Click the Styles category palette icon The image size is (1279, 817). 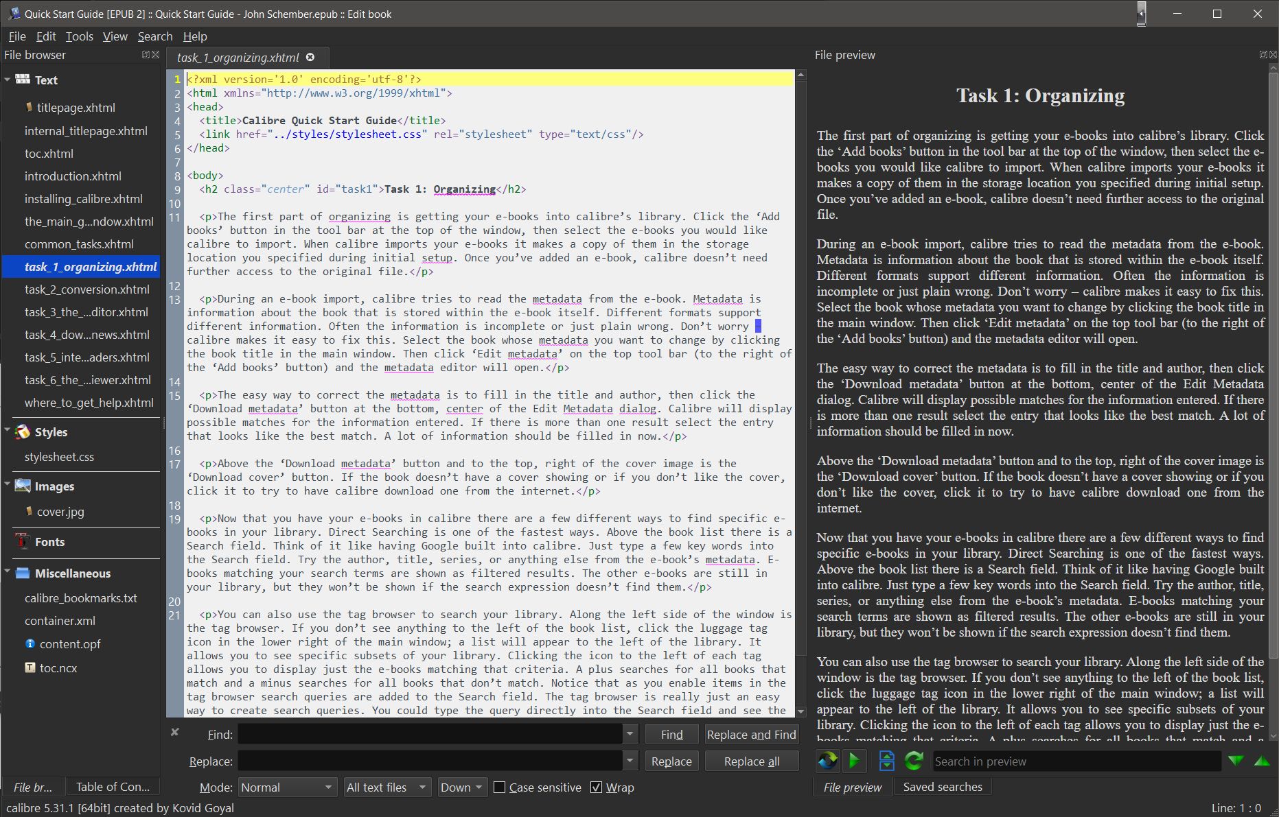pos(23,431)
